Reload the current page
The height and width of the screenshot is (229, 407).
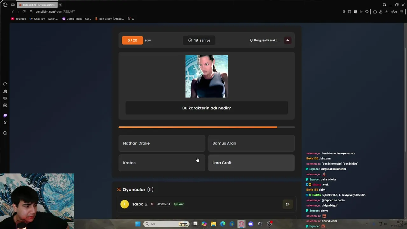24,12
